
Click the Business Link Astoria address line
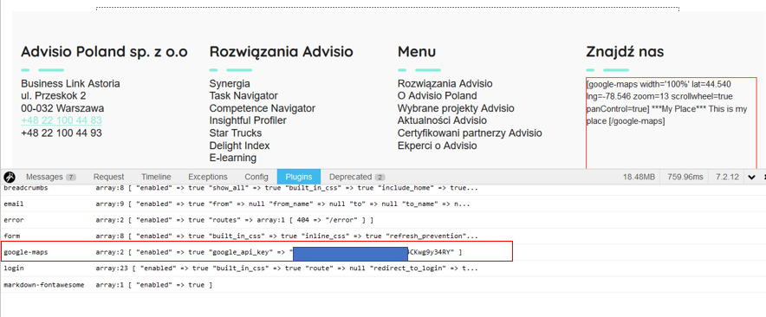click(x=70, y=83)
